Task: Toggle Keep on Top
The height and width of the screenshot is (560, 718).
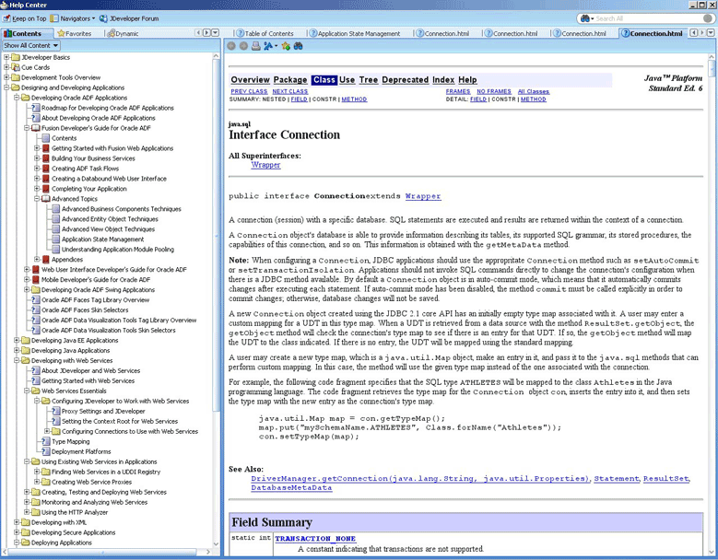Action: (x=29, y=18)
